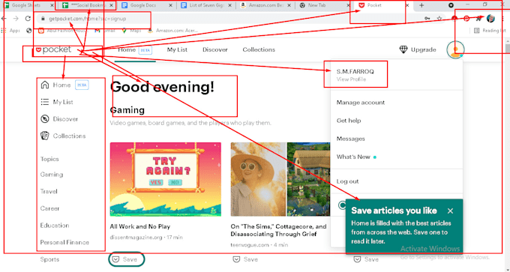Open the Abul Fashion House bookmark

(x=63, y=31)
